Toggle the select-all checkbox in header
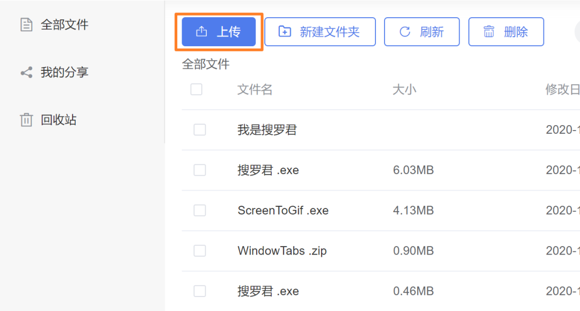Image resolution: width=580 pixels, height=311 pixels. [x=197, y=90]
